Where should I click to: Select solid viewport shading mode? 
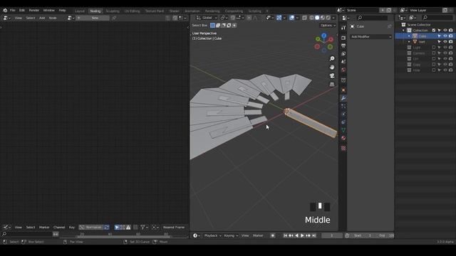[x=317, y=18]
